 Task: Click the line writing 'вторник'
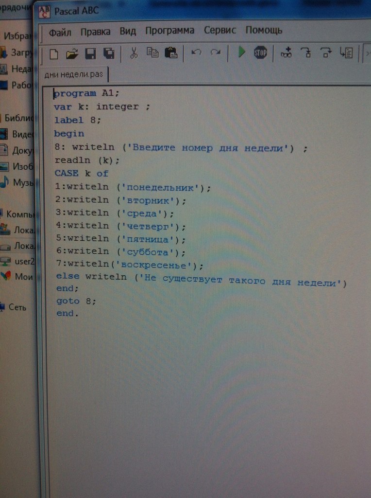[121, 200]
